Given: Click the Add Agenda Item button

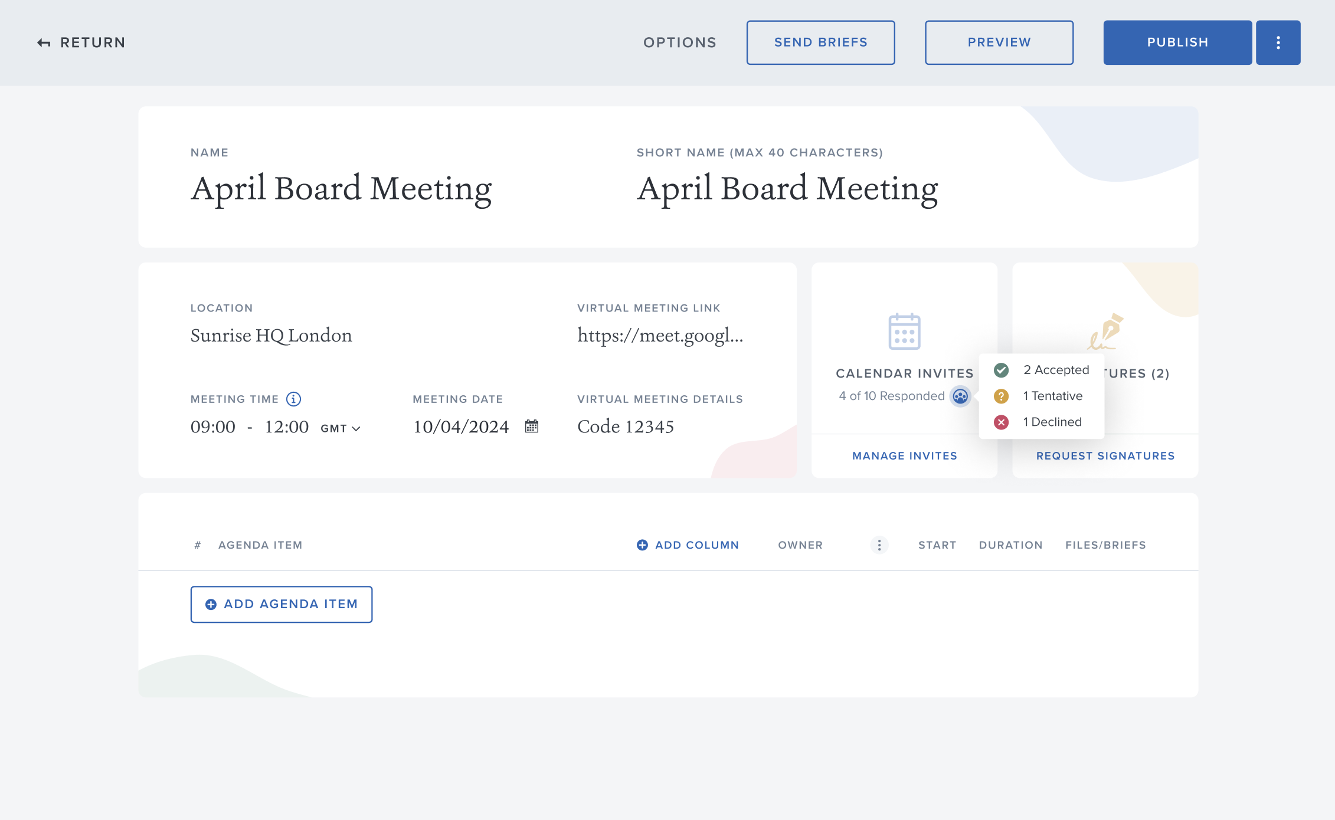Looking at the screenshot, I should pos(282,604).
